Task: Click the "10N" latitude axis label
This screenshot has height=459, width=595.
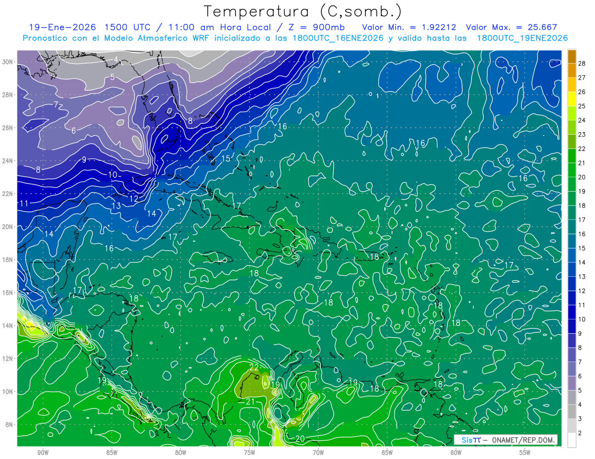Action: pos(8,392)
